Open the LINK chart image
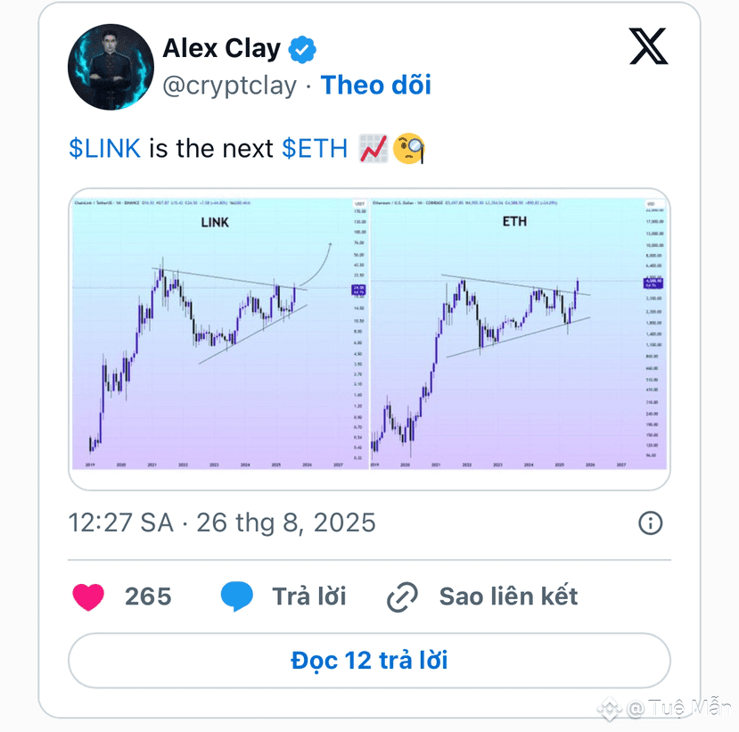The image size is (739, 732). [220, 333]
